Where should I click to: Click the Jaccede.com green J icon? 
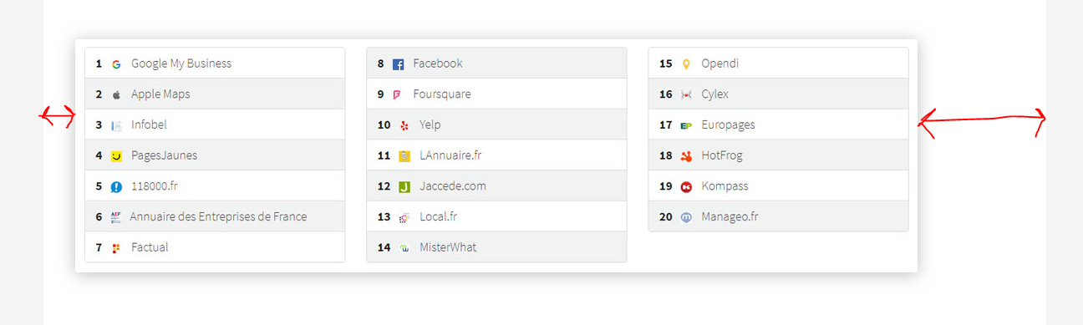(404, 186)
